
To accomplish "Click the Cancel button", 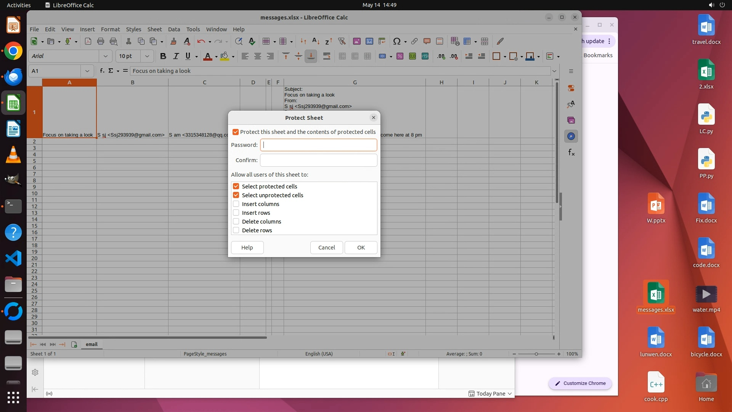I will [326, 248].
